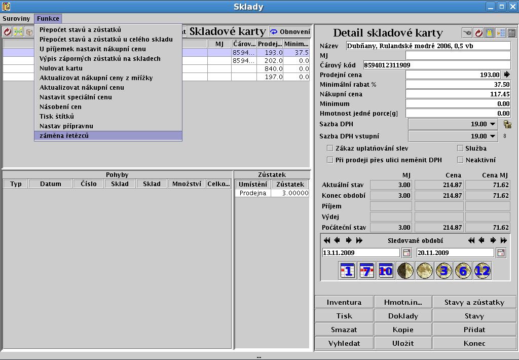Click the Nákupní cena input field
Viewport: 519px width, 360px height.
[458, 94]
